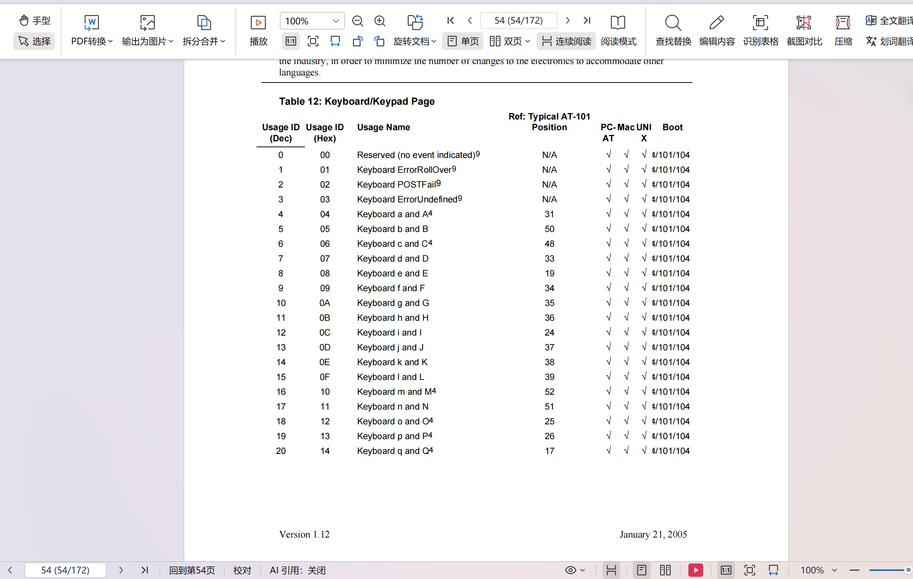Click the zoom in magnifier icon

tap(380, 21)
